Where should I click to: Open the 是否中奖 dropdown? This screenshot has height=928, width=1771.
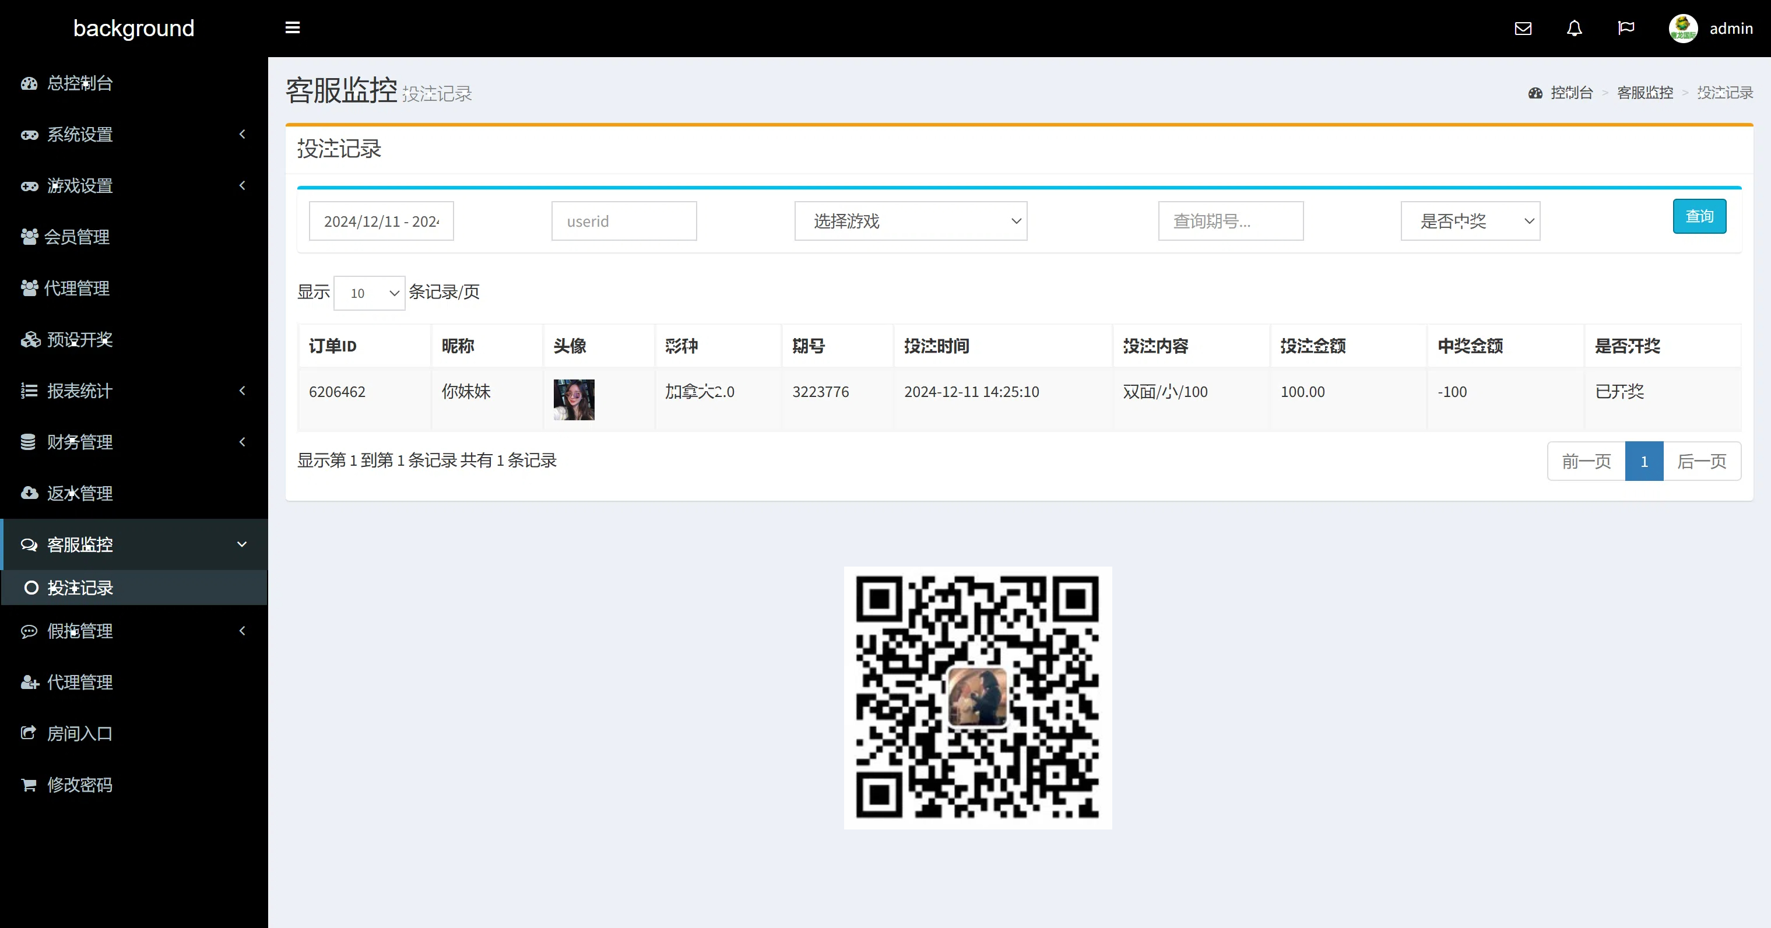pos(1471,221)
